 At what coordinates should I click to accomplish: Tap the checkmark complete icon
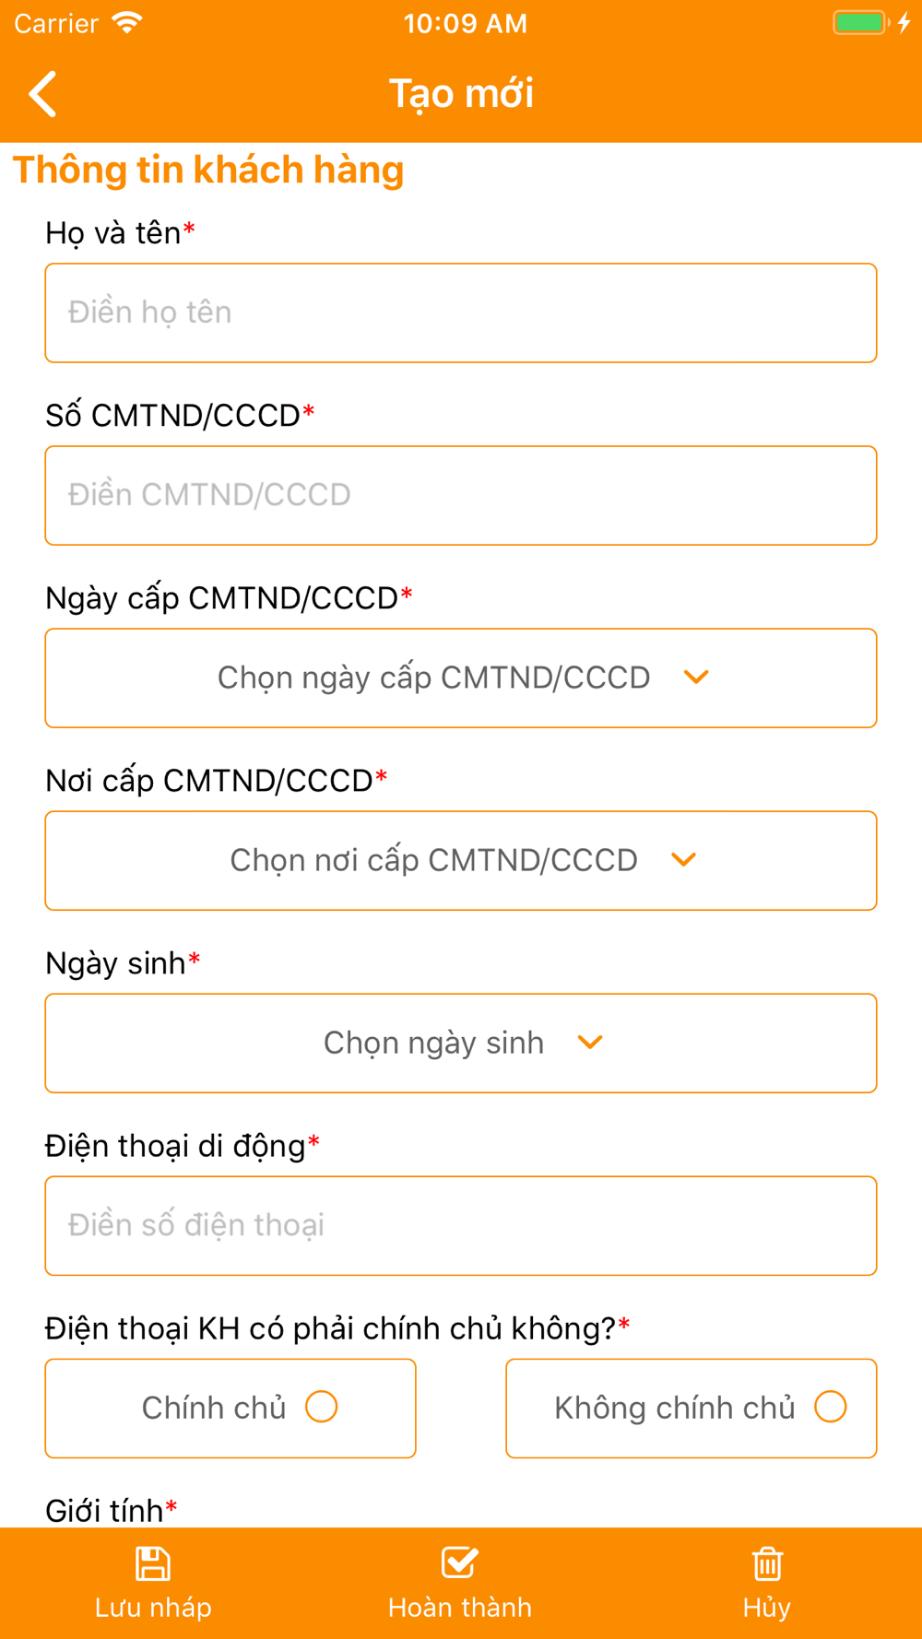tap(459, 1562)
